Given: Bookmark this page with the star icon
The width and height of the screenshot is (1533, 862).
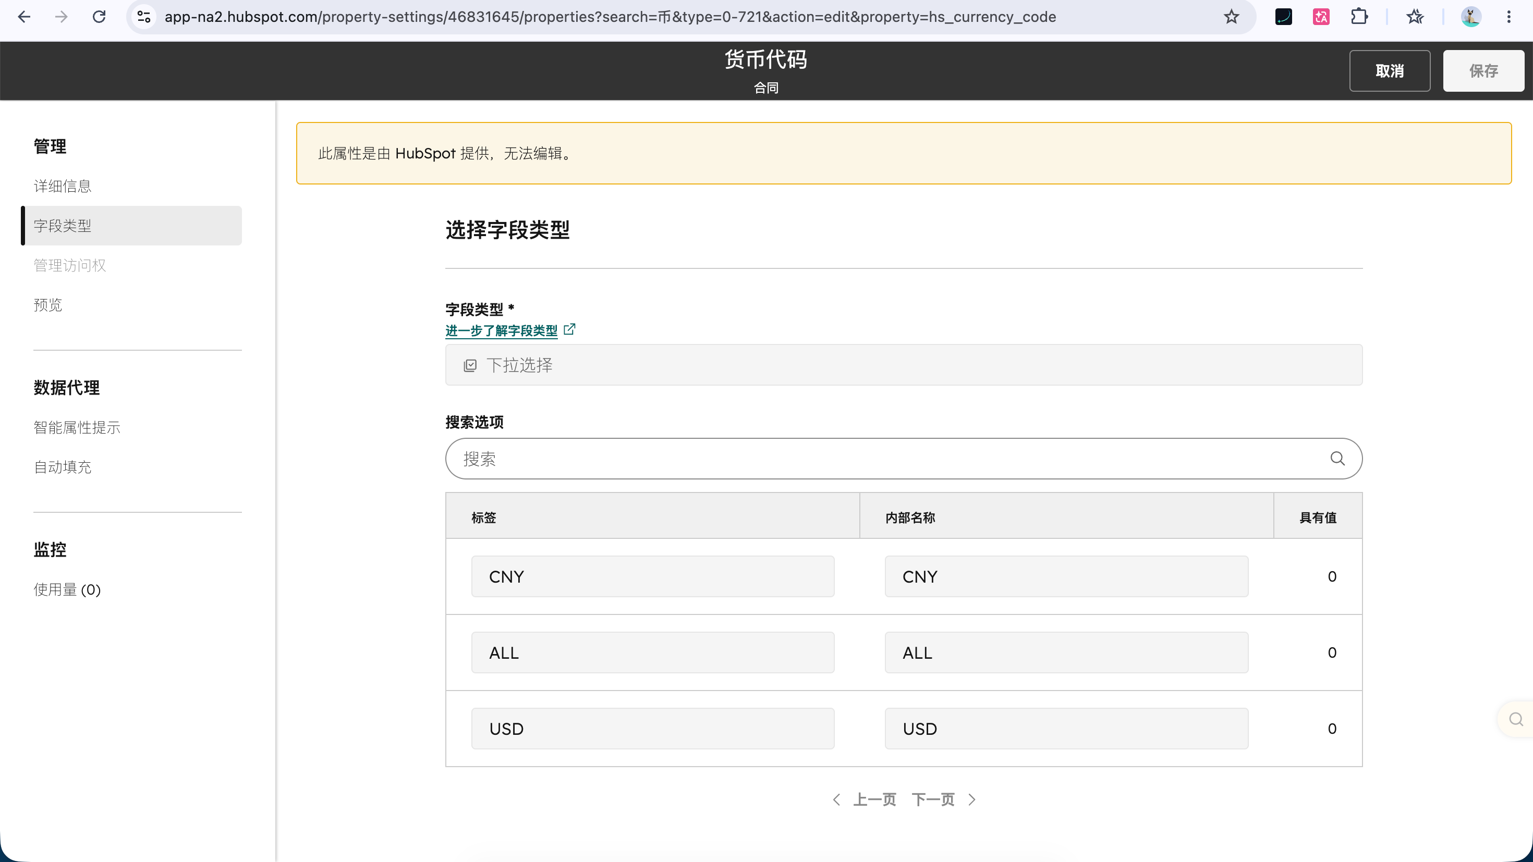Looking at the screenshot, I should (x=1231, y=17).
